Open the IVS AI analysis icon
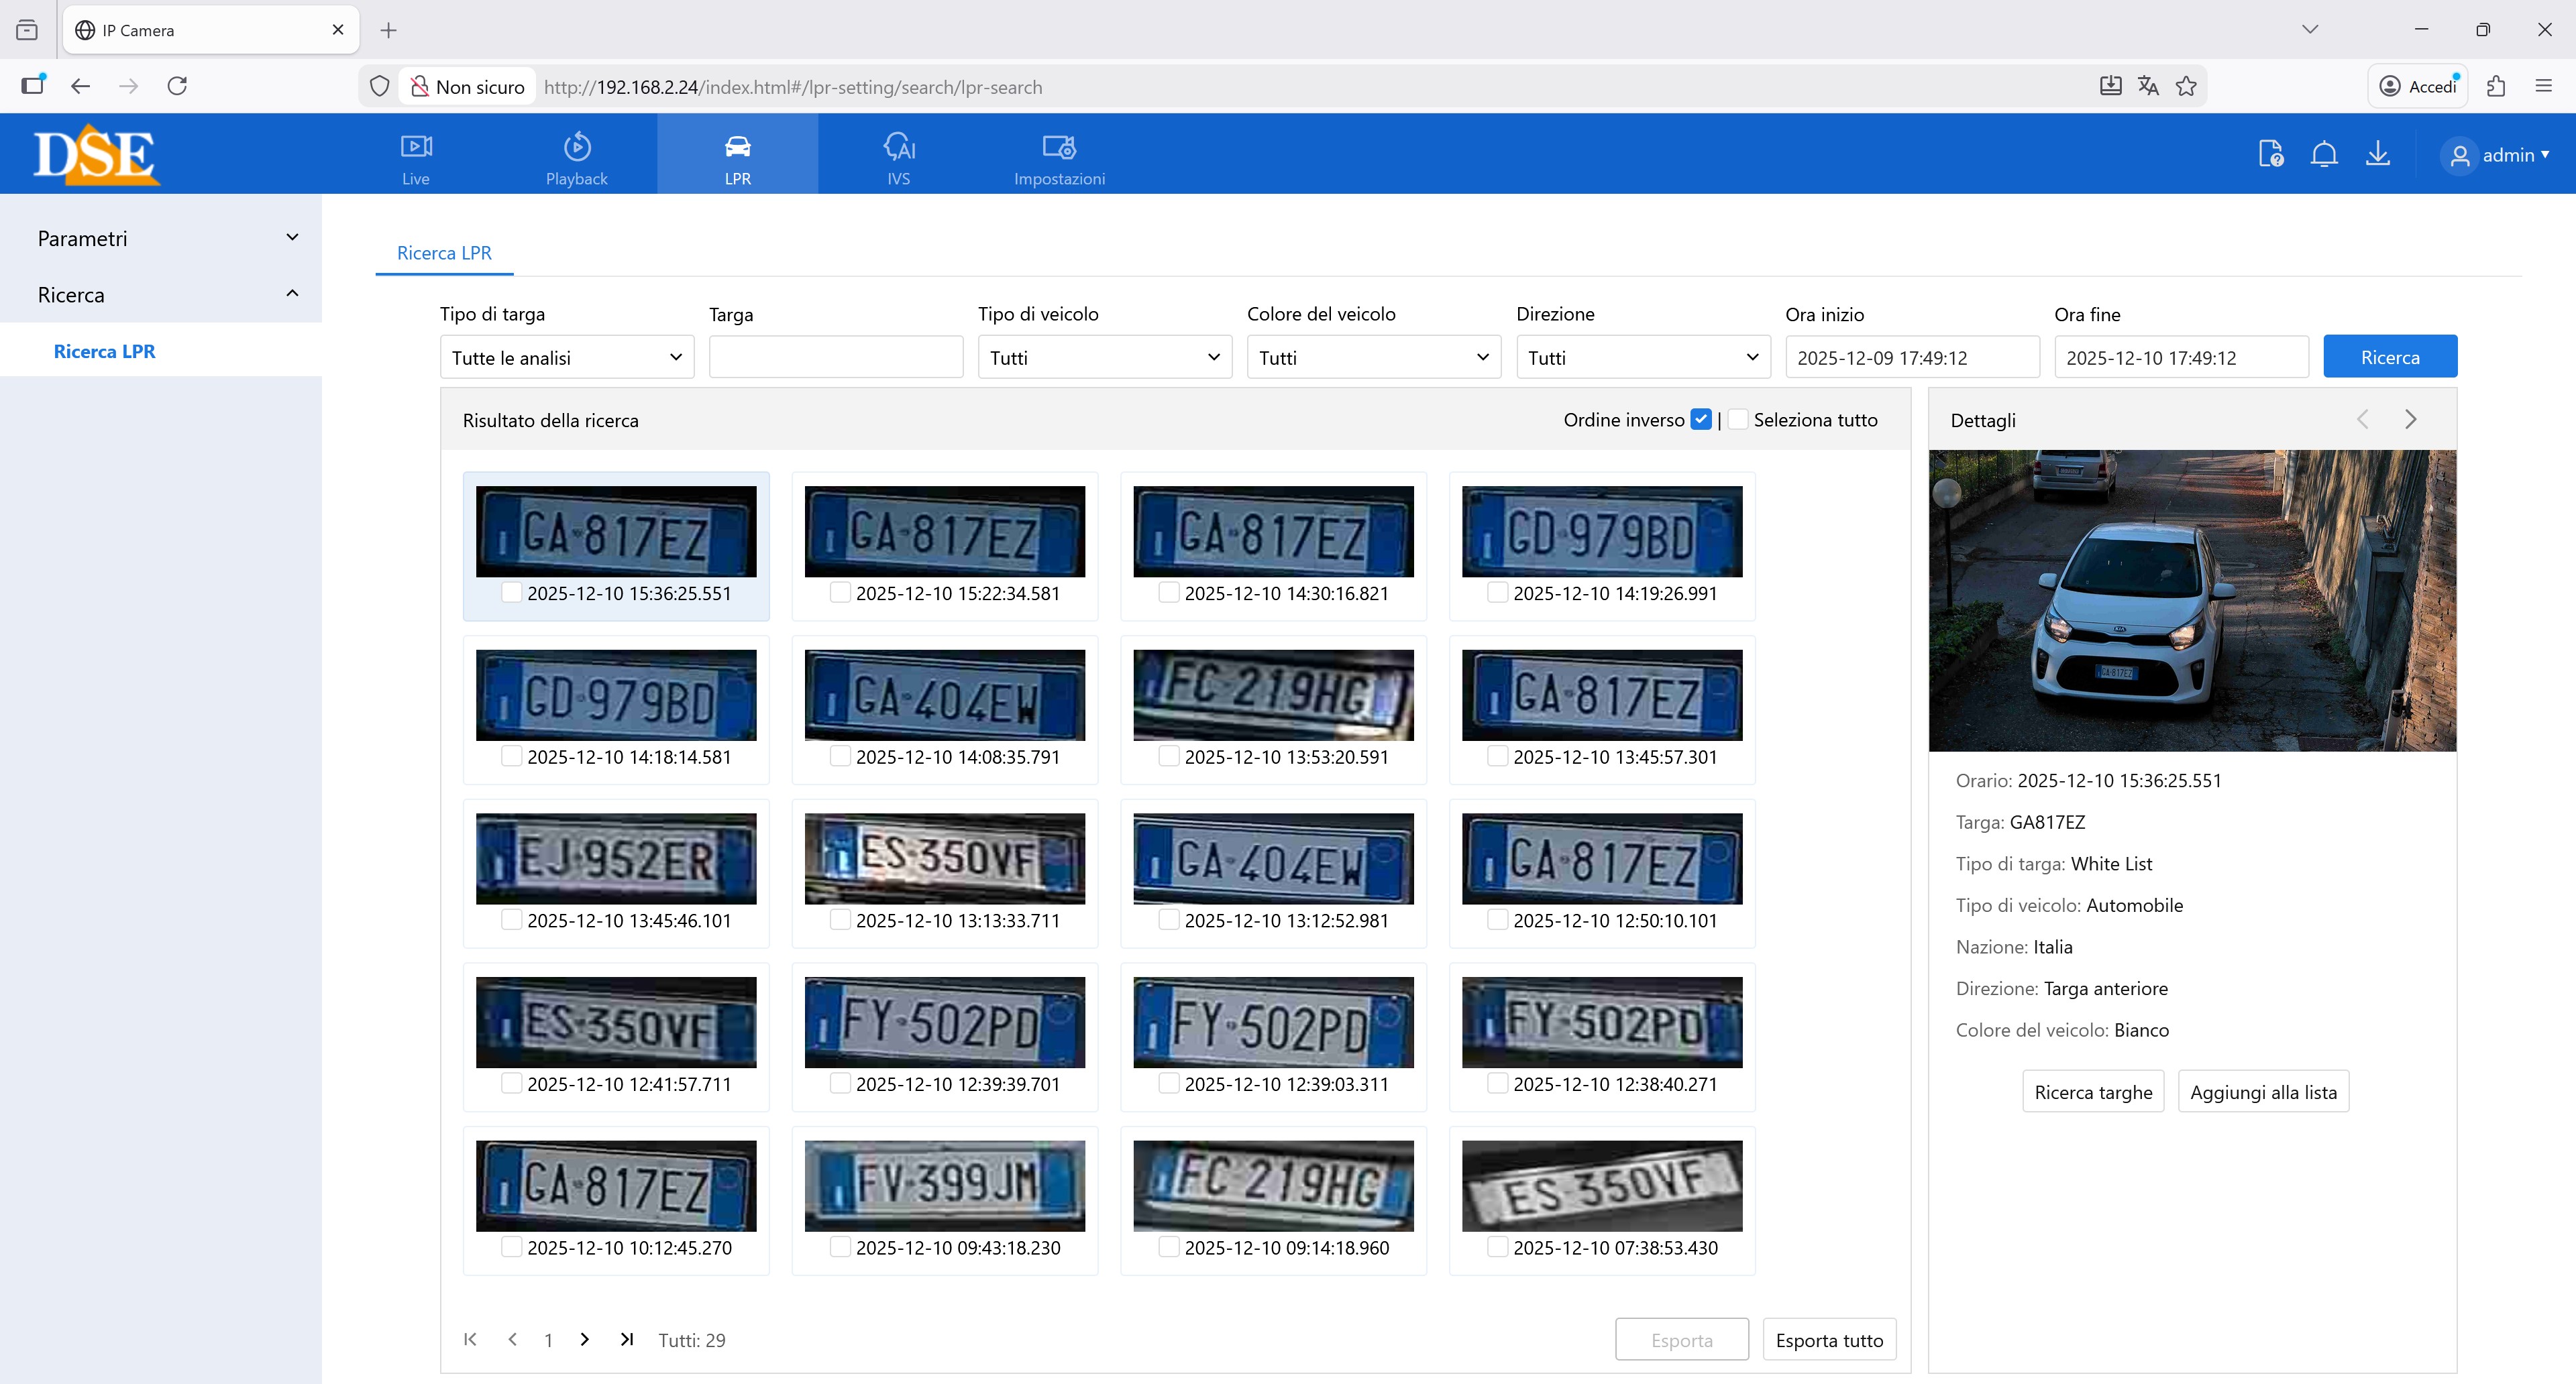Viewport: 2576px width, 1384px height. pyautogui.click(x=898, y=147)
